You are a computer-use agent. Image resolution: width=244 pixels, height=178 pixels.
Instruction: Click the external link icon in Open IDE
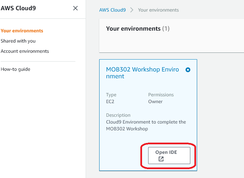[x=161, y=159]
